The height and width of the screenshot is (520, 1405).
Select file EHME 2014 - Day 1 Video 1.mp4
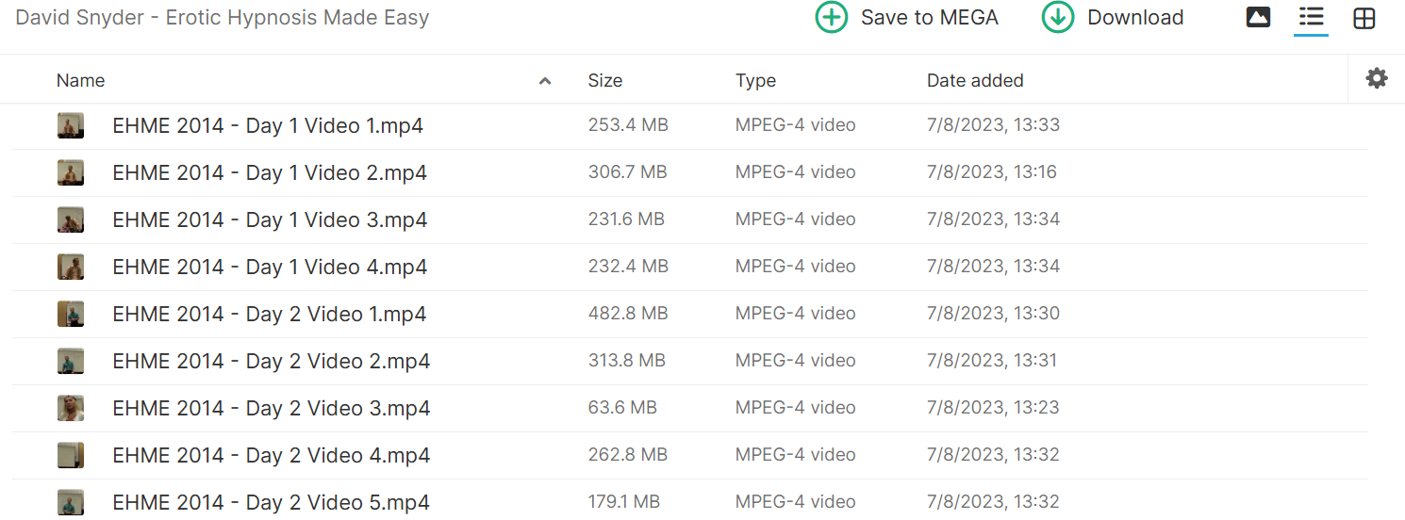268,125
